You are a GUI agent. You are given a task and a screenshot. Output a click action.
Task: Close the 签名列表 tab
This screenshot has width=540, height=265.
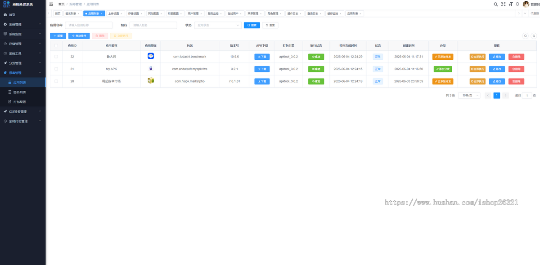[x=78, y=13]
